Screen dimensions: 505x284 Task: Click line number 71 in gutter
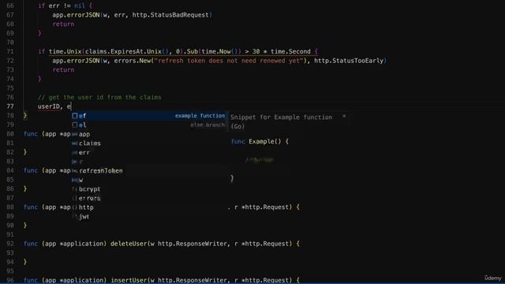pos(10,51)
